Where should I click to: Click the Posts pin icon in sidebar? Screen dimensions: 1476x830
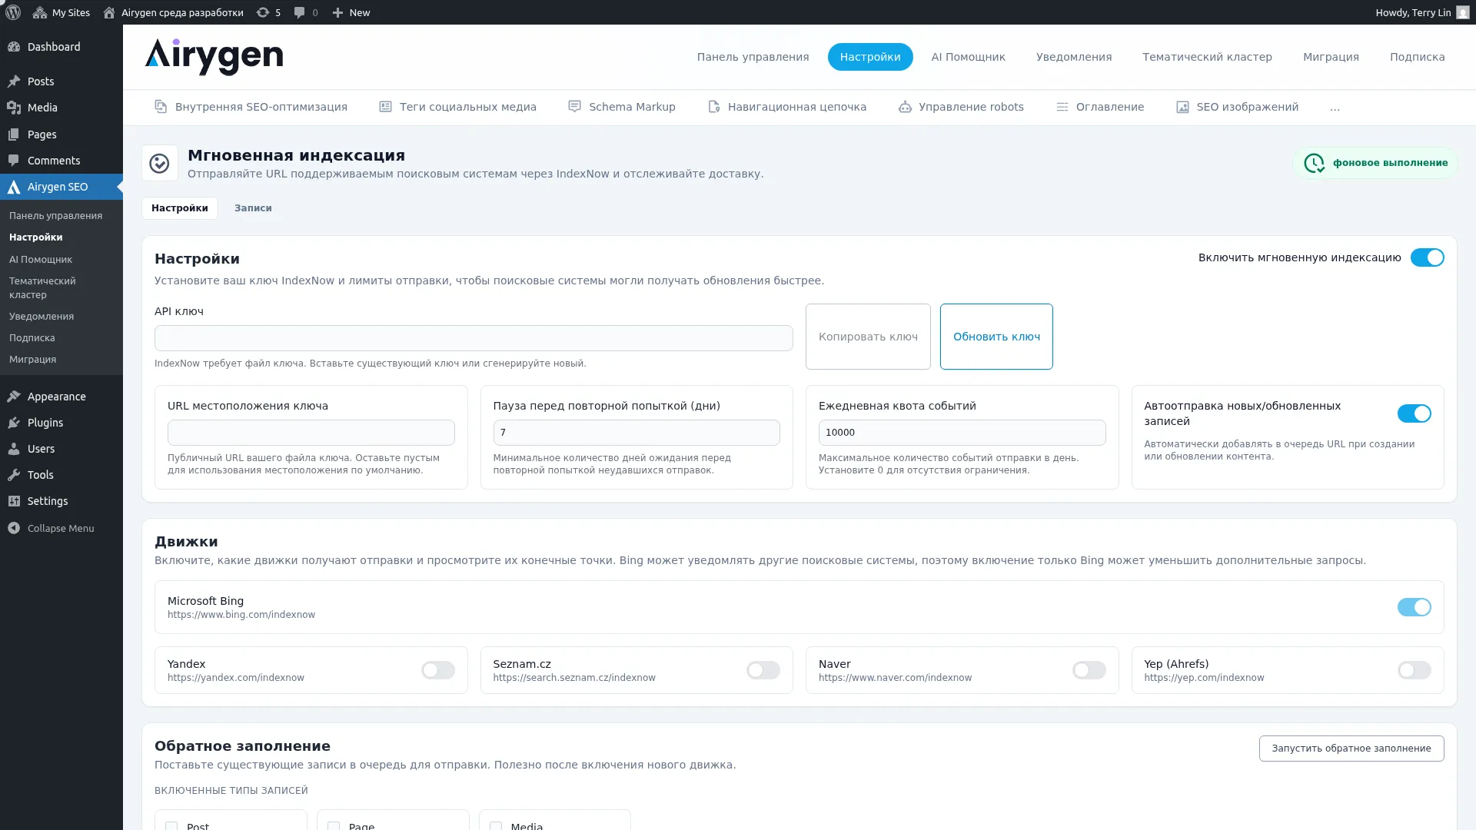14,81
